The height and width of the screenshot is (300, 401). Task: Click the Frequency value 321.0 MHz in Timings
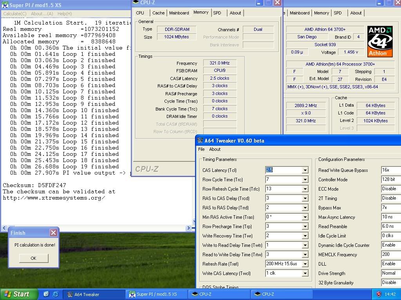click(220, 63)
